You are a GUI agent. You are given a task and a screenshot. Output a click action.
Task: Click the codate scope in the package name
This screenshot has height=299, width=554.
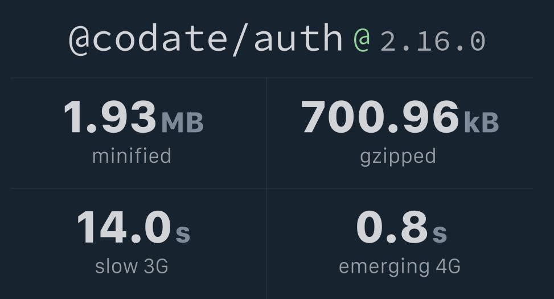159,38
